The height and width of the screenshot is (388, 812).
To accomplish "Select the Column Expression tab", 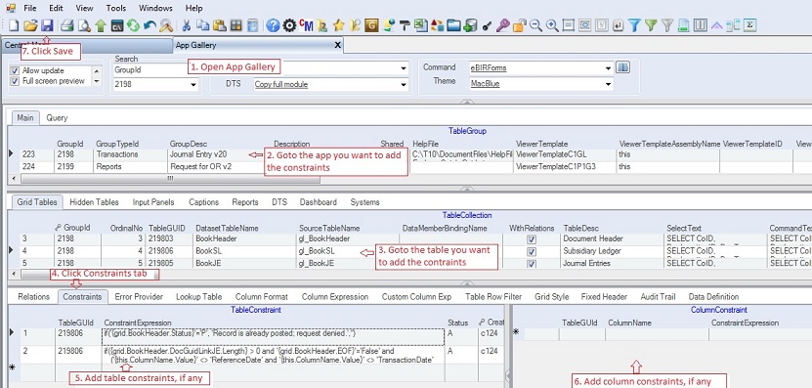I will click(x=335, y=297).
